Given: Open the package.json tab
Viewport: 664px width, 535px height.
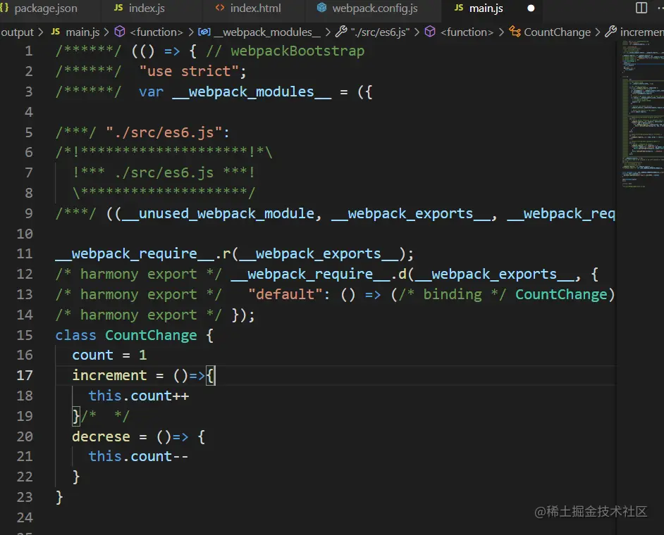Looking at the screenshot, I should pos(46,8).
